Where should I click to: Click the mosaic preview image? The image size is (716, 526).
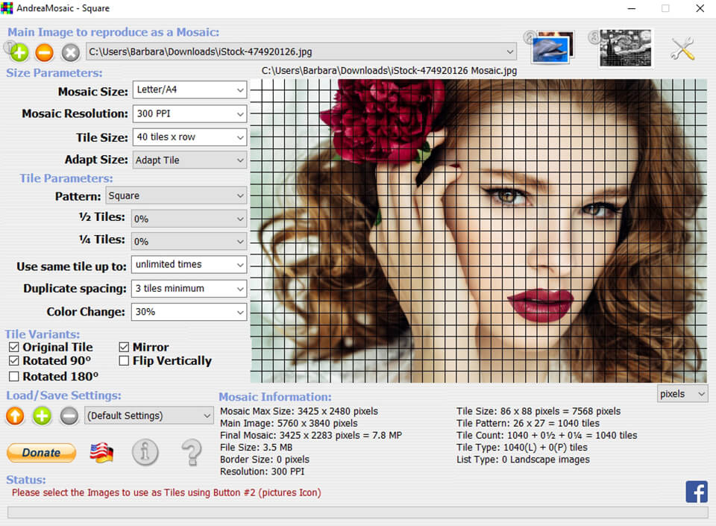click(x=478, y=231)
